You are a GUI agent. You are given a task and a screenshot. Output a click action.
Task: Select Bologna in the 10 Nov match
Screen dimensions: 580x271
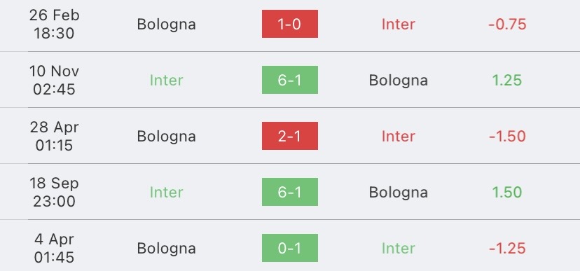click(x=398, y=81)
